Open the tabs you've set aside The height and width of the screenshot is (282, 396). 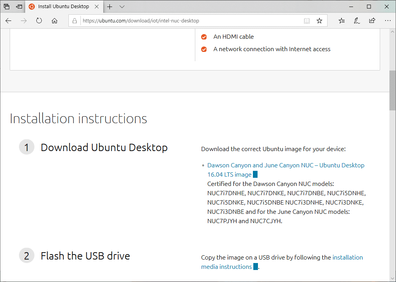(7, 7)
